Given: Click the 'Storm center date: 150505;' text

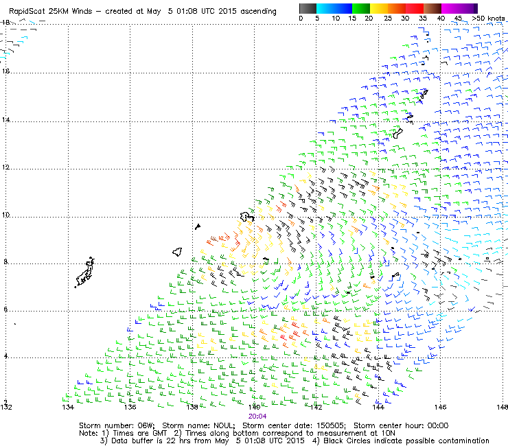Looking at the screenshot, I should tap(294, 425).
